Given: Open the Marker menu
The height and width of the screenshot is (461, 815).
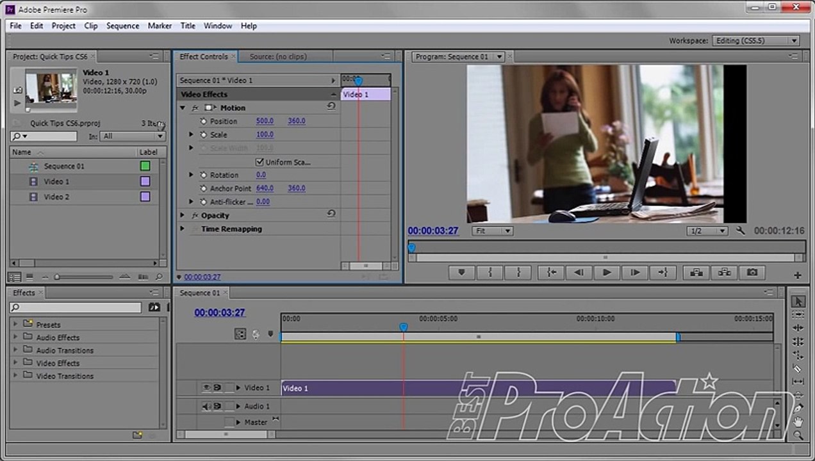Looking at the screenshot, I should pyautogui.click(x=160, y=26).
